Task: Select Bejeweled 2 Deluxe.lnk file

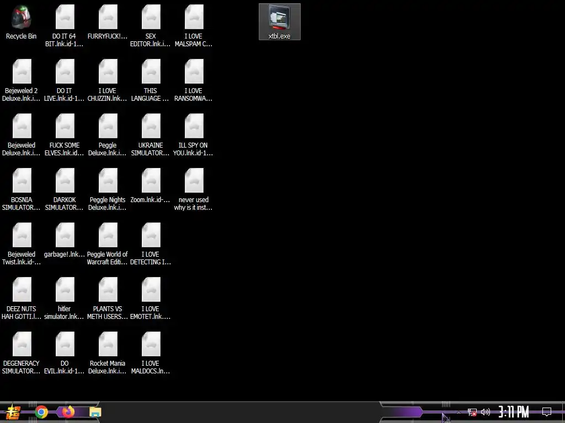Action: click(22, 80)
